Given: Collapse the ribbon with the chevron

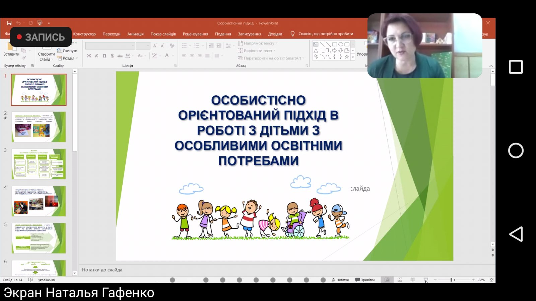Looking at the screenshot, I should pos(491,66).
